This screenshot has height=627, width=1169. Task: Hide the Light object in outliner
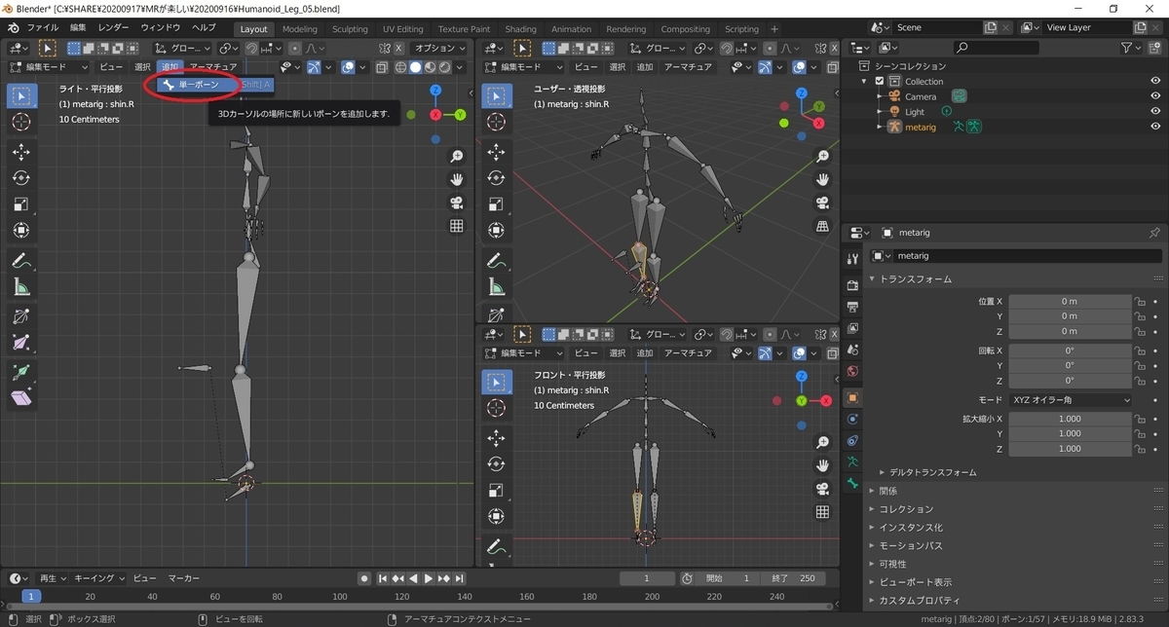(x=1155, y=112)
